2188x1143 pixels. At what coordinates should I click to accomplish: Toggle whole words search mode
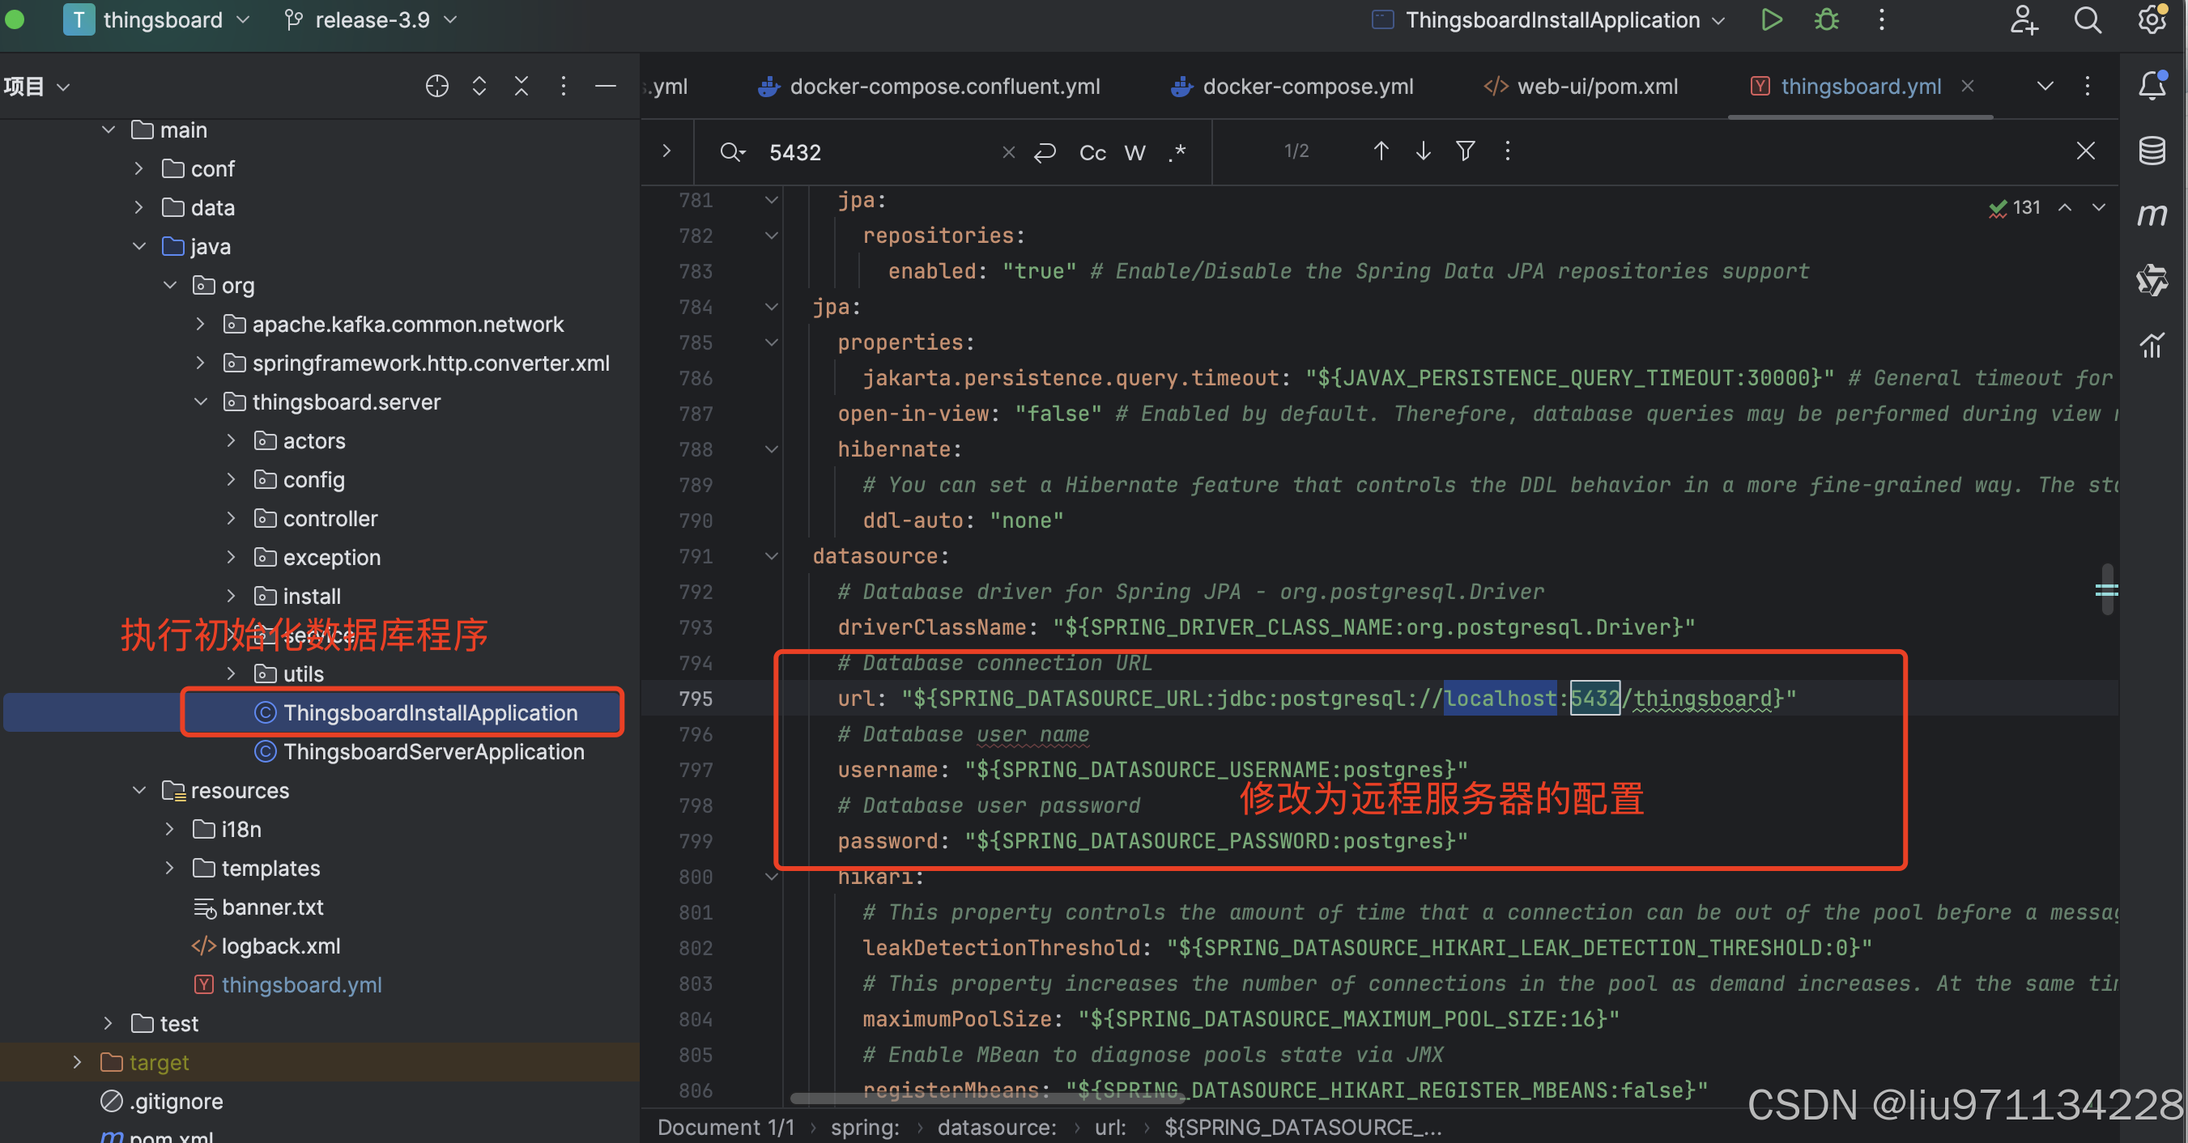1134,153
